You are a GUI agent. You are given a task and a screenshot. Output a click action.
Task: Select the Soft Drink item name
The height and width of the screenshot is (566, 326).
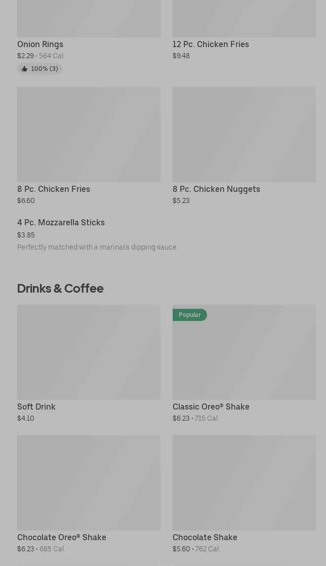pos(36,407)
